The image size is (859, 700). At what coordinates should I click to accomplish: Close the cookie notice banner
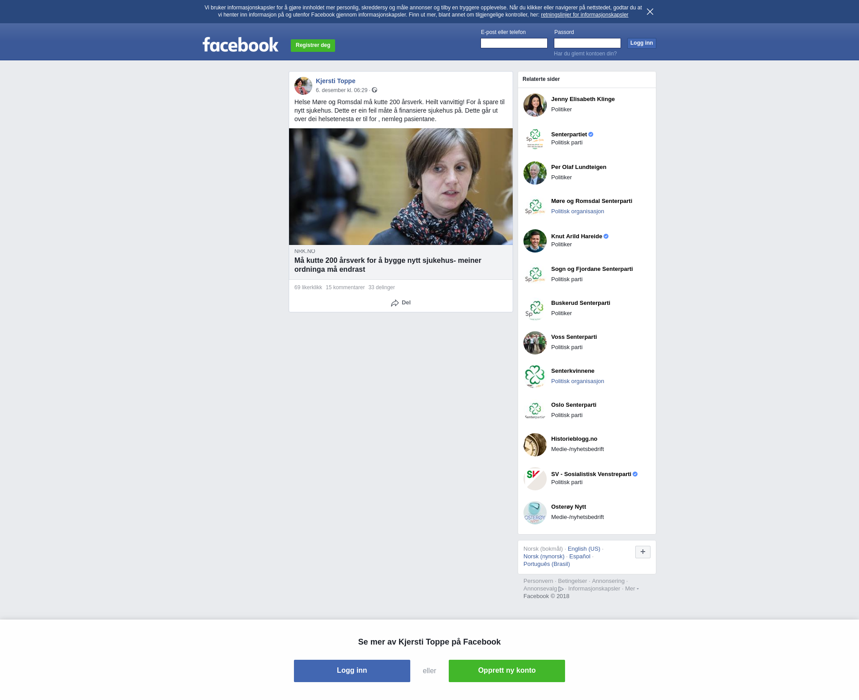coord(650,12)
